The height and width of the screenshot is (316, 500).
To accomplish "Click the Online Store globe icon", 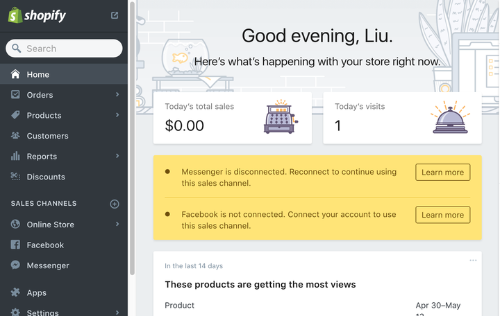I will click(x=15, y=224).
